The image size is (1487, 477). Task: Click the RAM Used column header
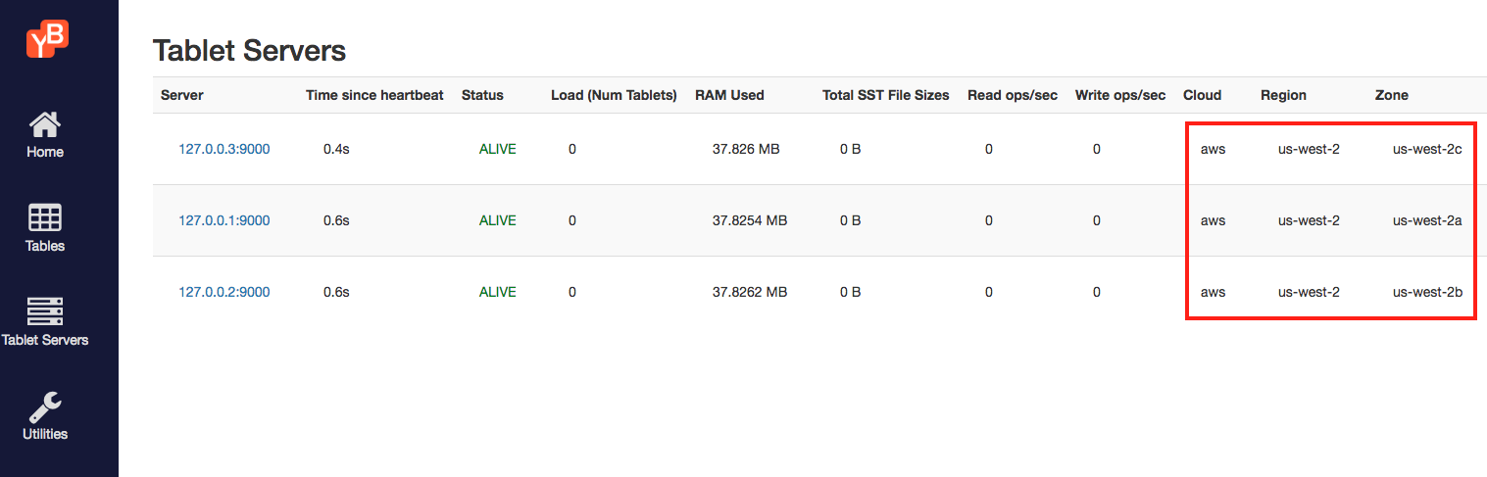(729, 95)
